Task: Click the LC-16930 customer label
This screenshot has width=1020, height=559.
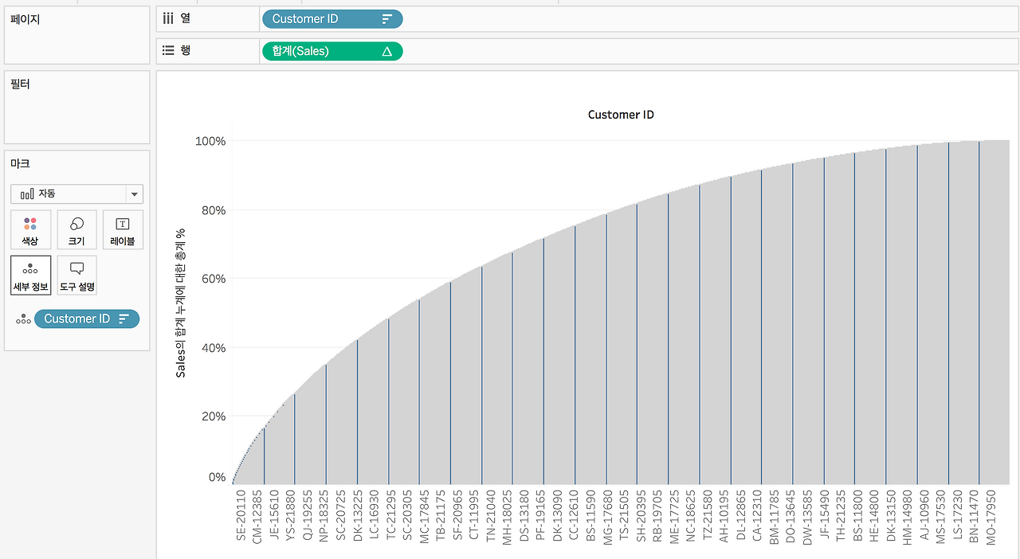Action: [374, 516]
